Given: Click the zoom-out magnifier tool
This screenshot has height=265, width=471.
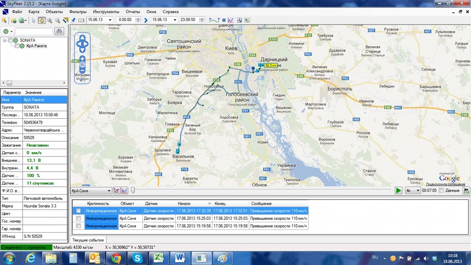Looking at the screenshot, I should 57,20.
